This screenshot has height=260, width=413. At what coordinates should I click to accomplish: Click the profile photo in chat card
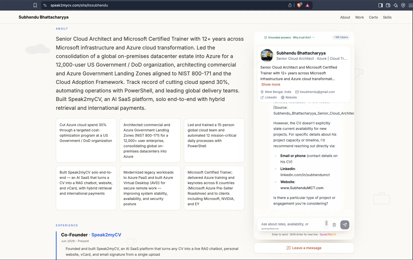[267, 55]
